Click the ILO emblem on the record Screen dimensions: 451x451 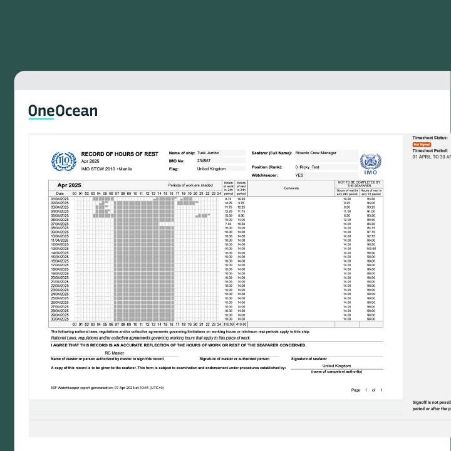click(63, 162)
